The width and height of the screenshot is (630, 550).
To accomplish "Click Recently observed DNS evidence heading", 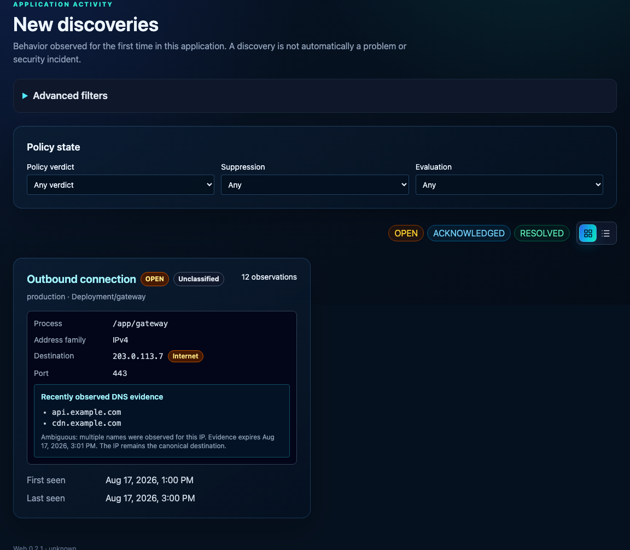I will coord(102,397).
